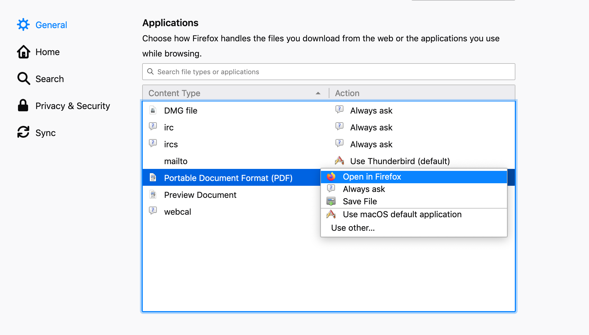Click the Privacy & Security lock icon
589x335 pixels.
click(x=23, y=106)
